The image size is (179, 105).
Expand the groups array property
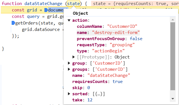click(x=69, y=69)
